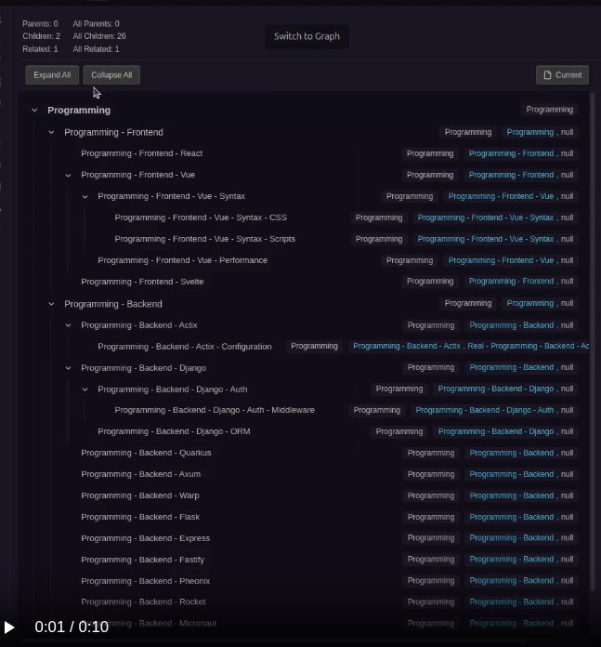The image size is (601, 647).
Task: Select the Programming - Frontend tree label
Action: [113, 132]
